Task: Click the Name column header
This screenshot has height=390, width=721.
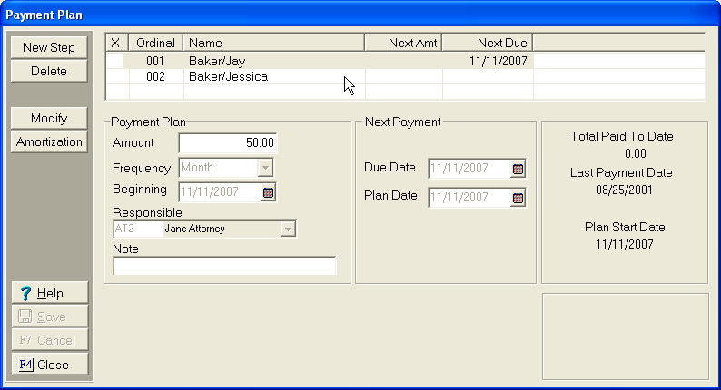Action: click(x=272, y=43)
